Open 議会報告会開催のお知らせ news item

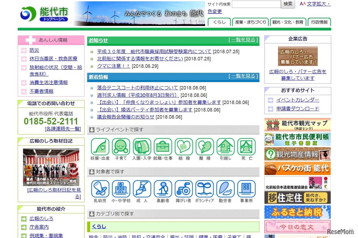point(126,117)
